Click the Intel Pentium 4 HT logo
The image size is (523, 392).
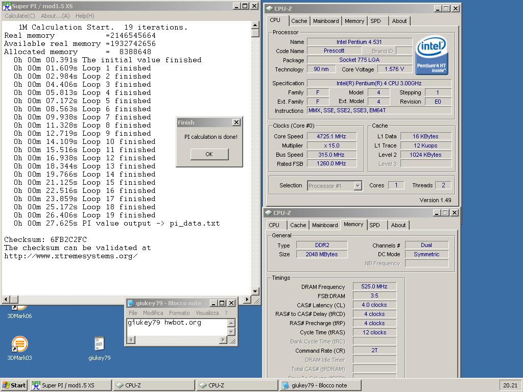(x=432, y=55)
